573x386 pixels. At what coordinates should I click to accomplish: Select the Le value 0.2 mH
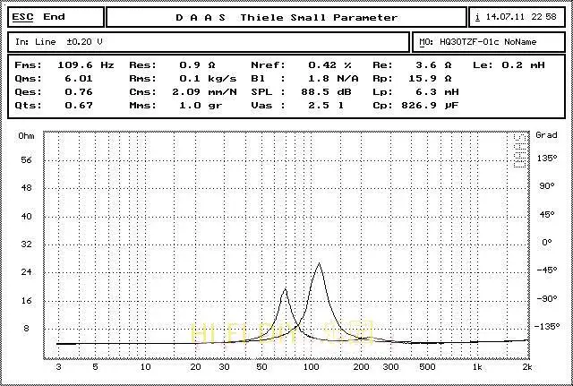click(x=523, y=65)
